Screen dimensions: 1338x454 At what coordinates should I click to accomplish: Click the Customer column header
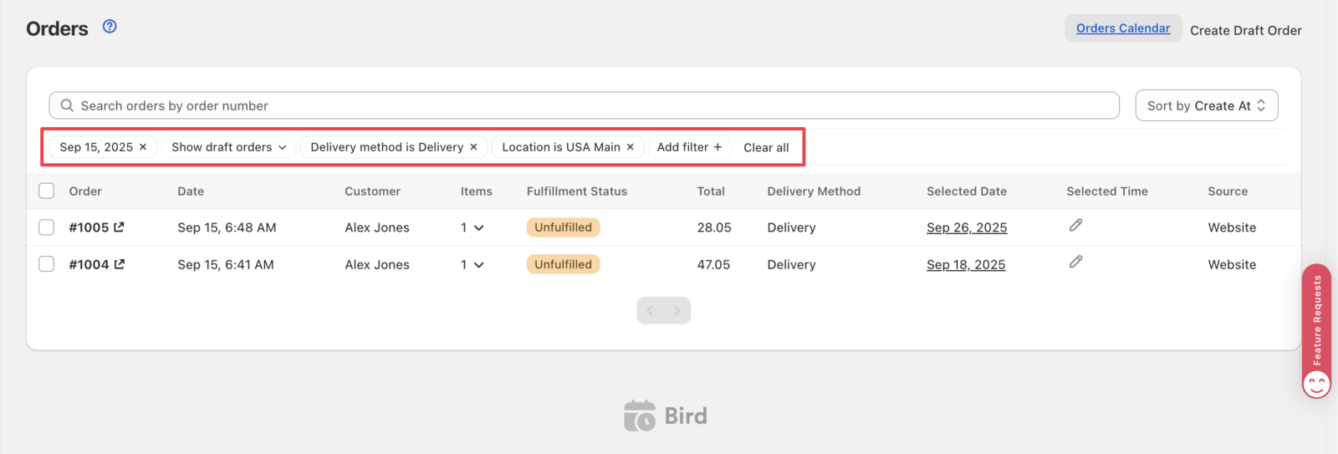[x=372, y=191]
